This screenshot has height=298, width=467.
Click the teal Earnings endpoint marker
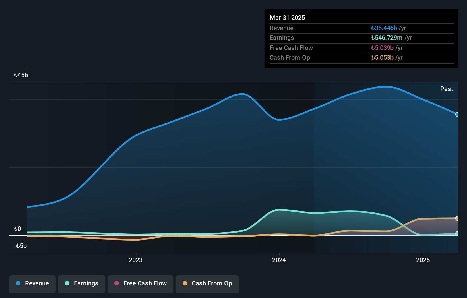pos(457,233)
